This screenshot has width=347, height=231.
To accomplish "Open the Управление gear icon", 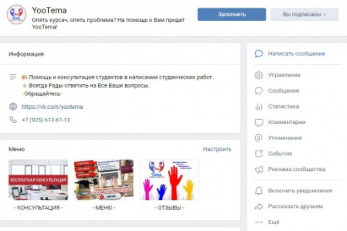I will click(258, 75).
